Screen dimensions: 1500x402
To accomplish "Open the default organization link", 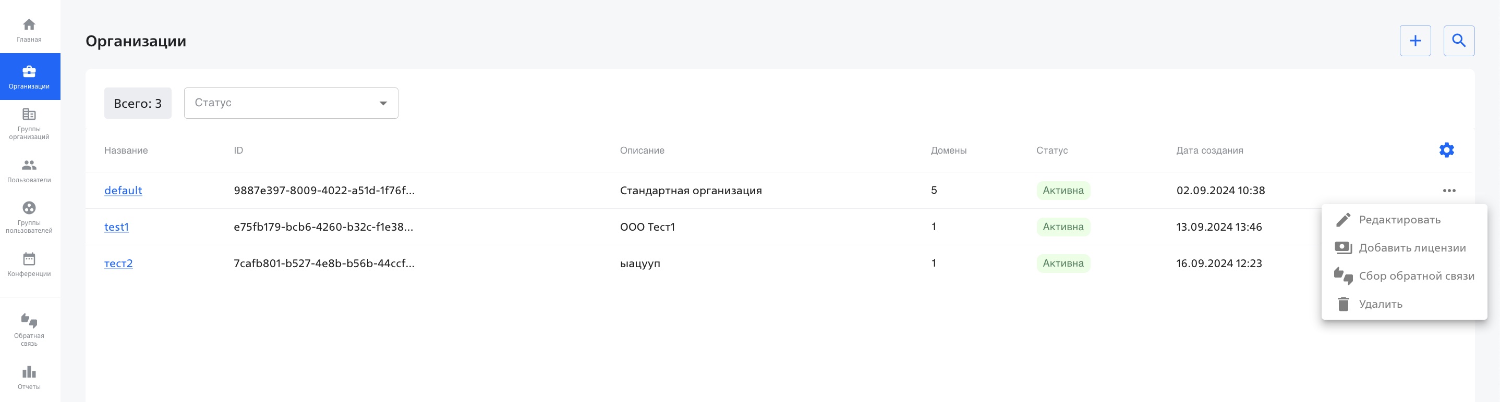I will pyautogui.click(x=123, y=190).
